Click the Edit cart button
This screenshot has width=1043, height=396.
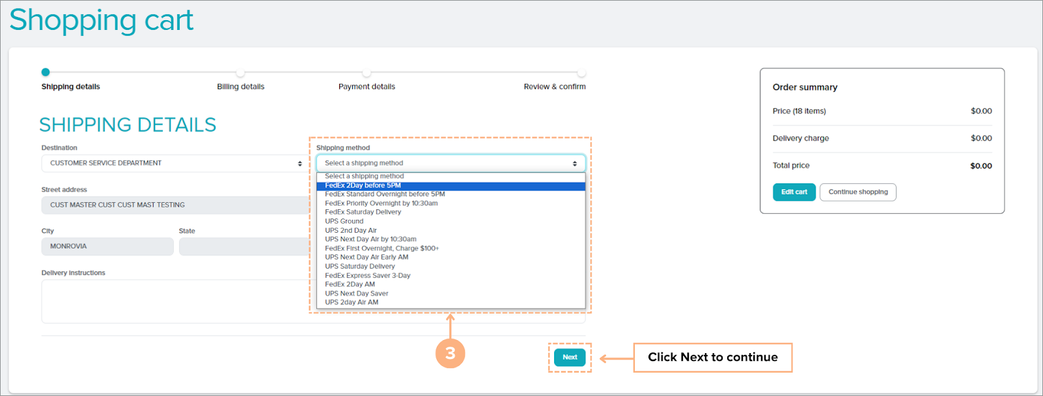(x=794, y=192)
